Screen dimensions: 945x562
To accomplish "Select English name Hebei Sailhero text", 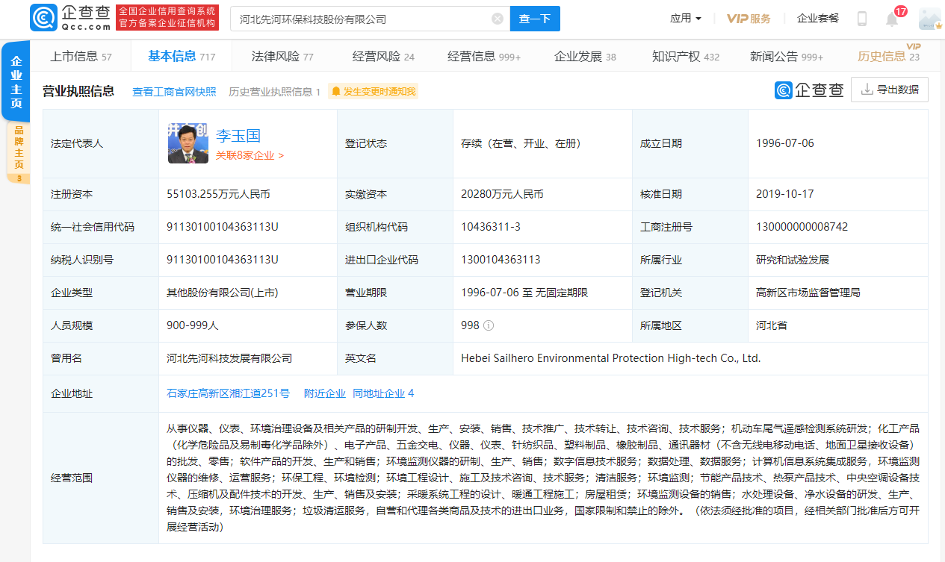I will point(611,358).
